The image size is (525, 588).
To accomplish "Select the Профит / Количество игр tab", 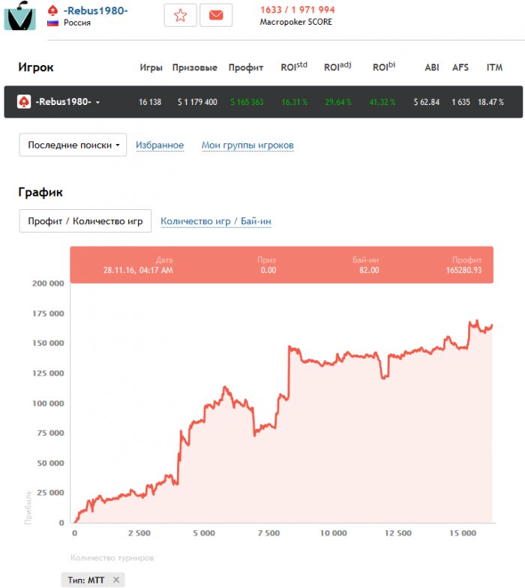I will (85, 221).
